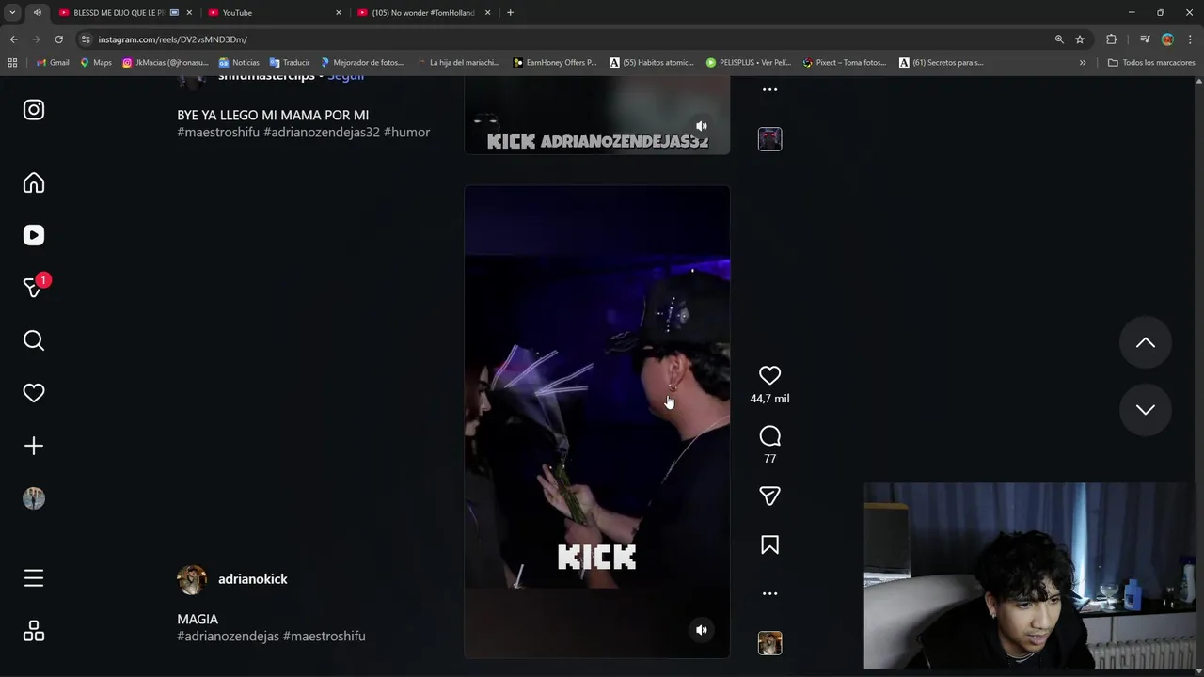1204x677 pixels.
Task: Go back in the browser
Action: point(13,39)
